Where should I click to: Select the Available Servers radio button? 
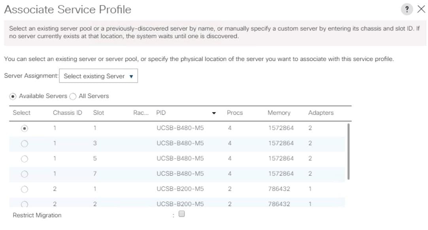pos(13,96)
